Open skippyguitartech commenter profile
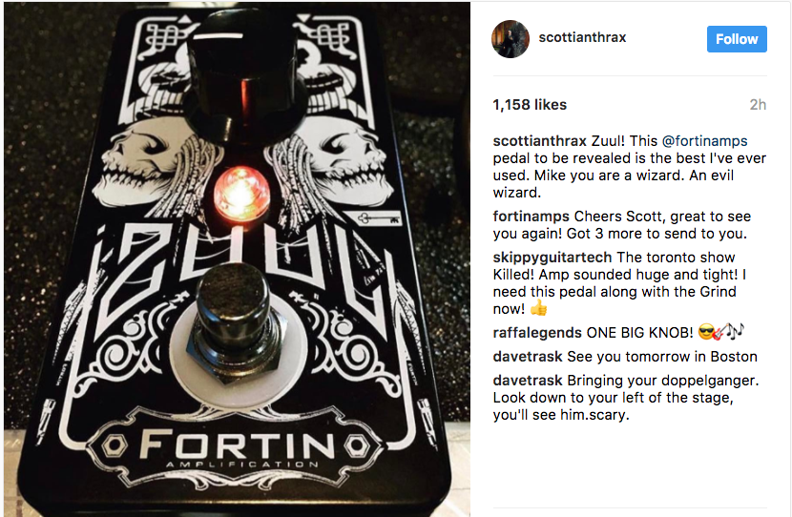The height and width of the screenshot is (517, 792). (x=552, y=258)
